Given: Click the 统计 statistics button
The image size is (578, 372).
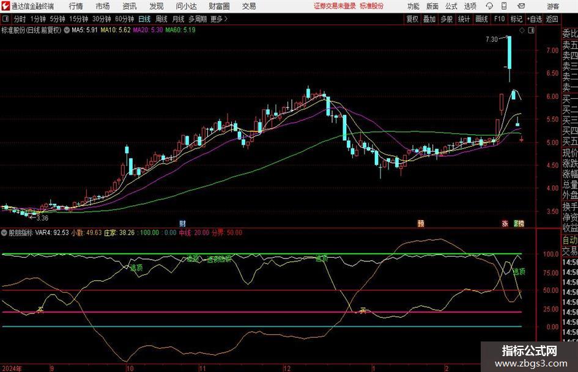Looking at the screenshot, I should coord(464,19).
